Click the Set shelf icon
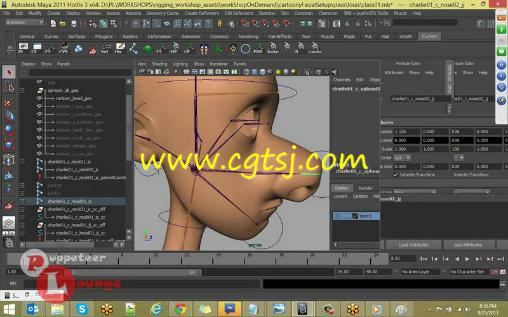This screenshot has height=317, width=508. (x=105, y=48)
